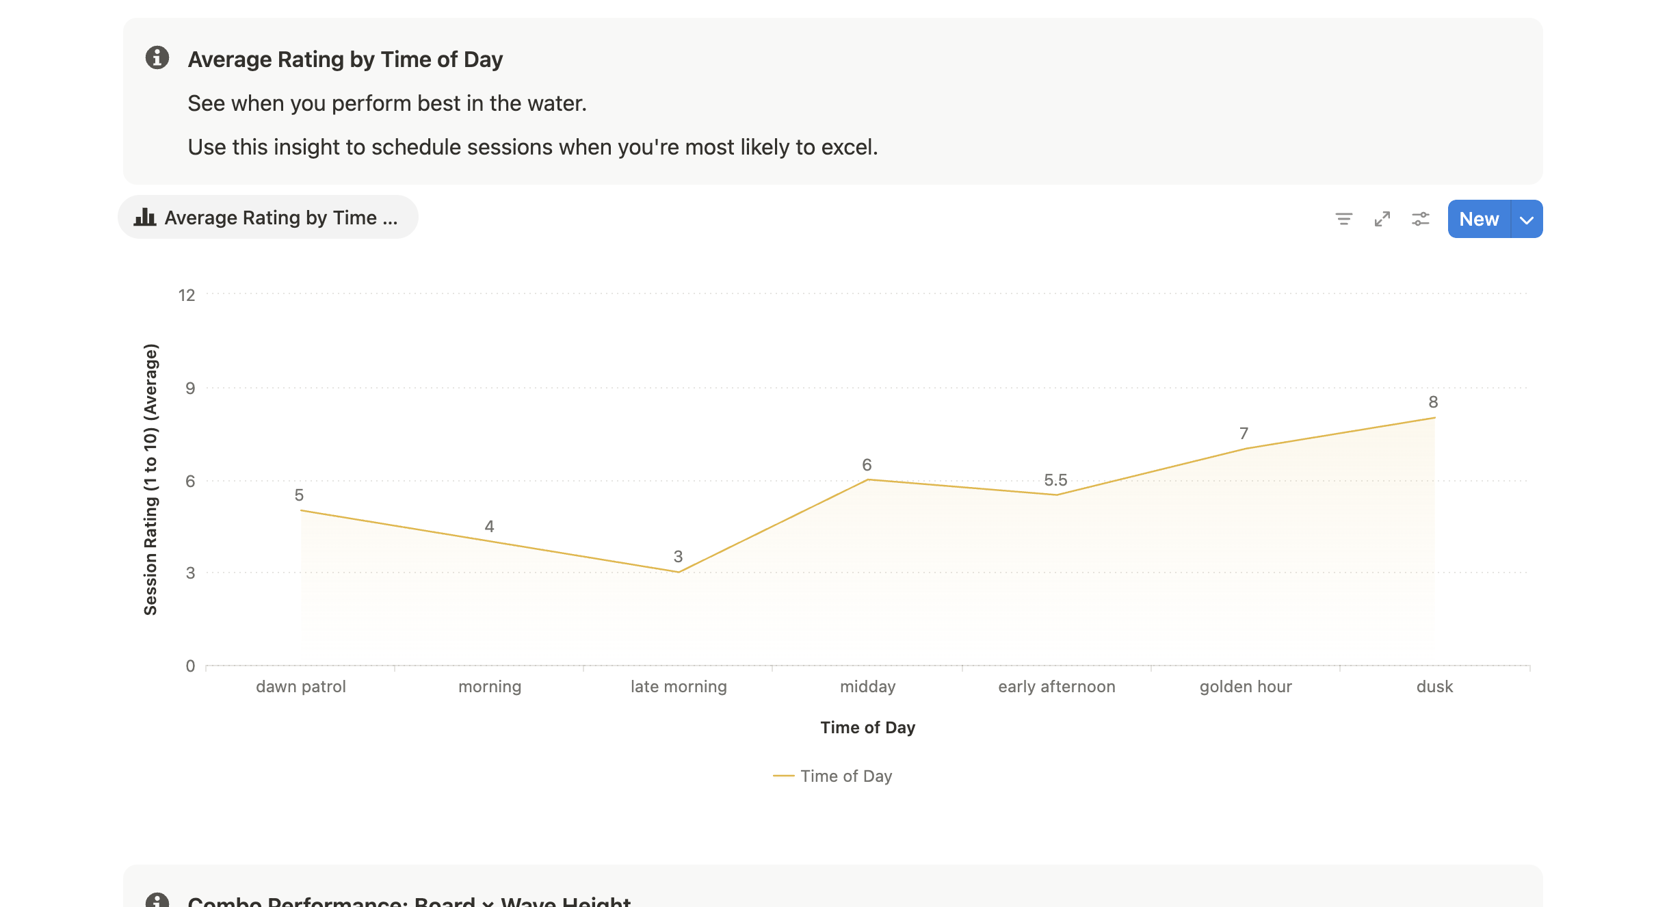1669x907 pixels.
Task: Click the bar chart icon in view tab
Action: point(145,218)
